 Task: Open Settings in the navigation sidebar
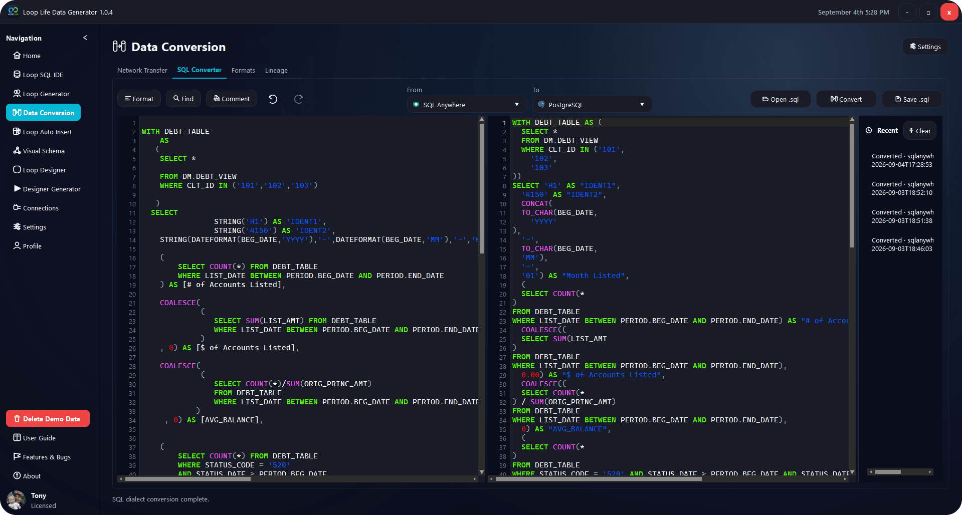click(30, 227)
